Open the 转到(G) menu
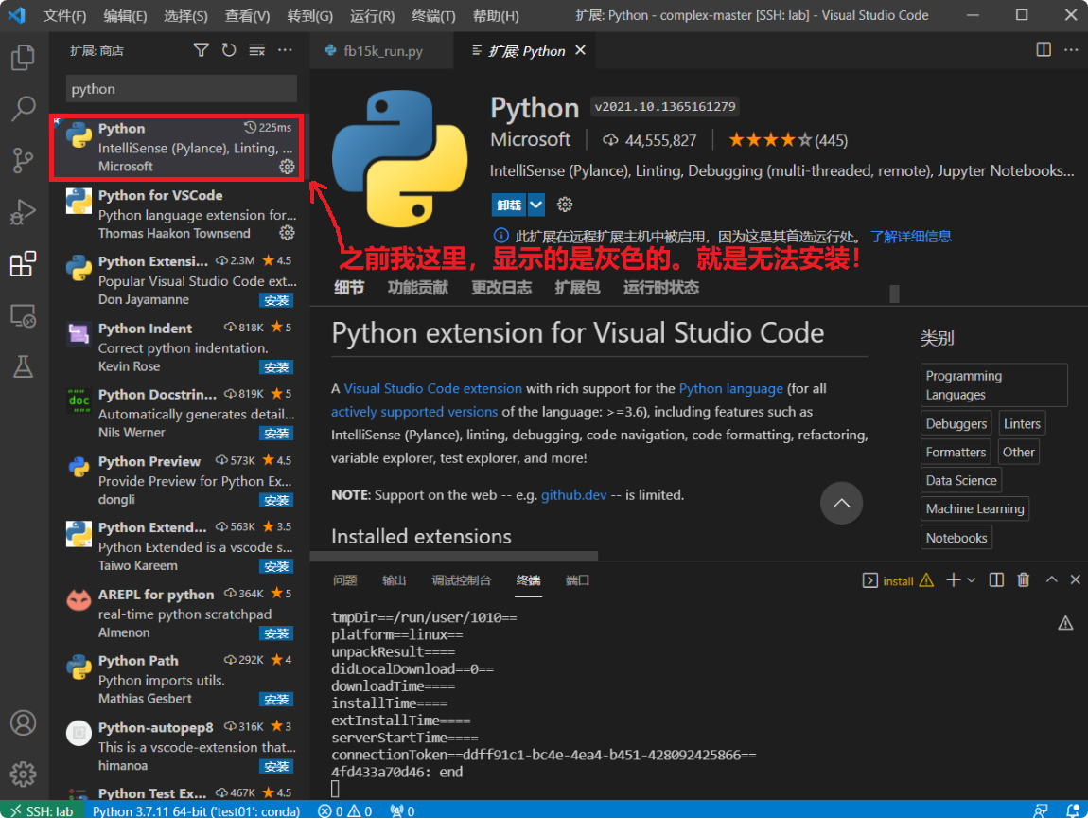 point(309,15)
